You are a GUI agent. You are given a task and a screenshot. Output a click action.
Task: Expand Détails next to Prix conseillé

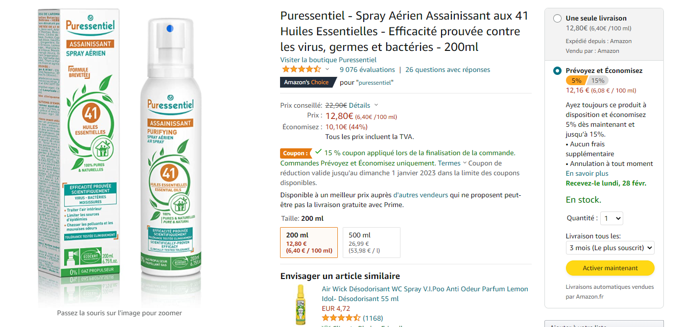pyautogui.click(x=363, y=105)
